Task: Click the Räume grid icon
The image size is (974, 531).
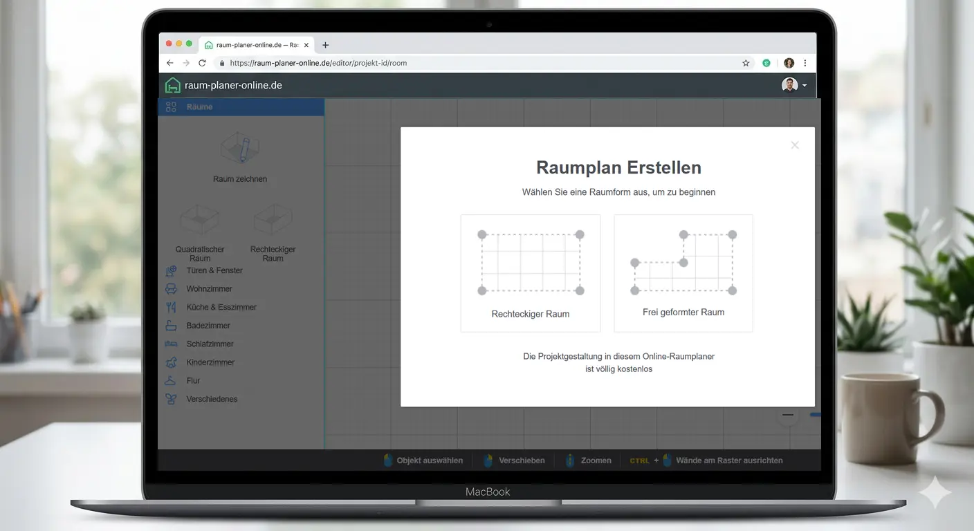Action: click(x=171, y=107)
